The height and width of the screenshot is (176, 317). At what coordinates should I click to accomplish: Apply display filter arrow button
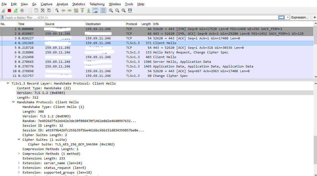[281, 17]
